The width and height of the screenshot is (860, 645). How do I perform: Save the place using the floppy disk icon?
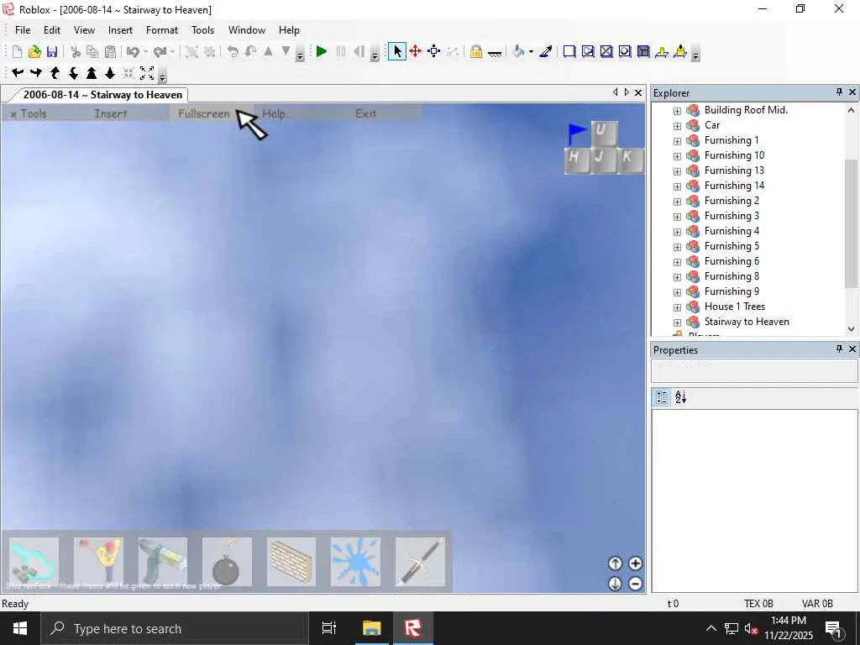[51, 51]
